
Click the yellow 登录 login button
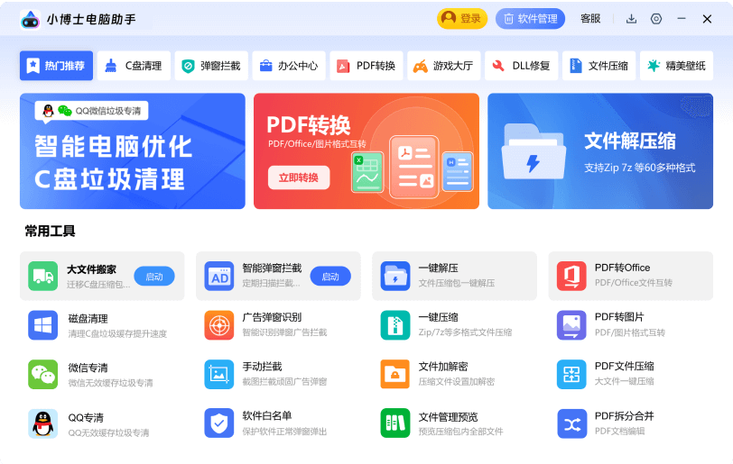pos(462,19)
